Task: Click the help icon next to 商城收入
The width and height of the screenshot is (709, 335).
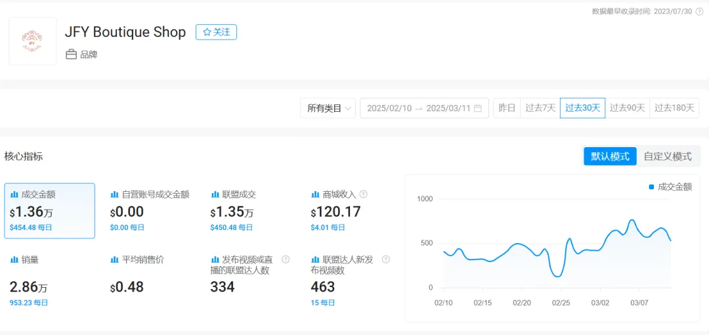Action: (363, 194)
